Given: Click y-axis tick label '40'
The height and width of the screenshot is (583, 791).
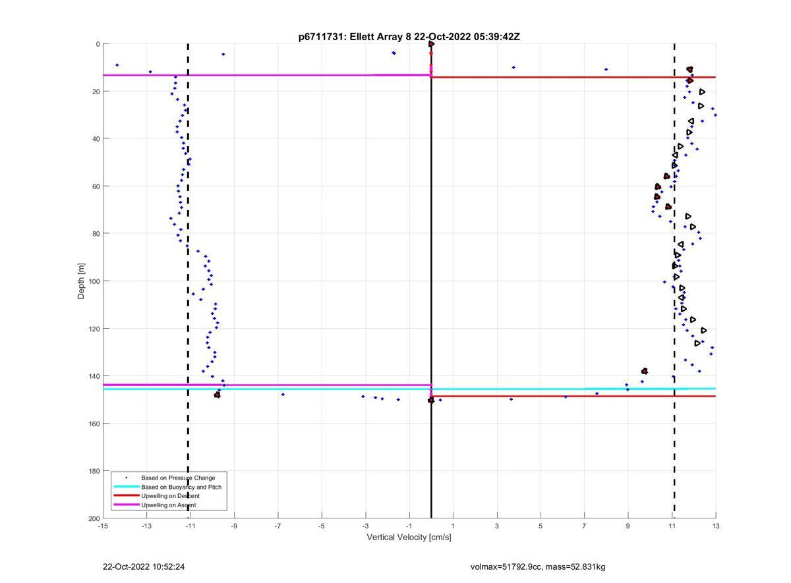Looking at the screenshot, I should (96, 139).
